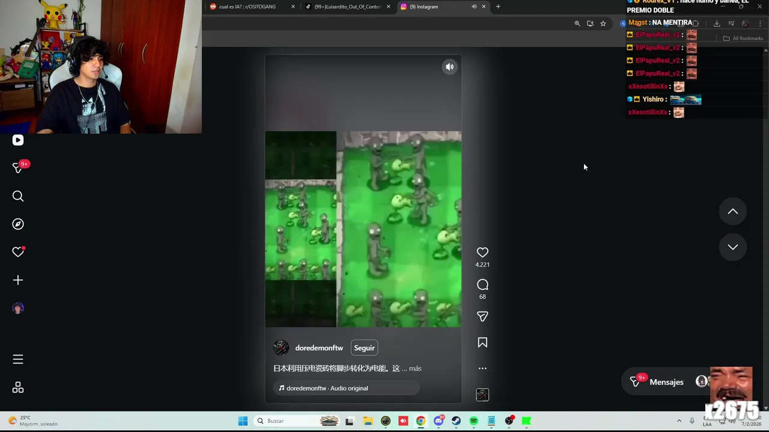769x432 pixels.
Task: Show hidden system tray icons
Action: (679, 421)
